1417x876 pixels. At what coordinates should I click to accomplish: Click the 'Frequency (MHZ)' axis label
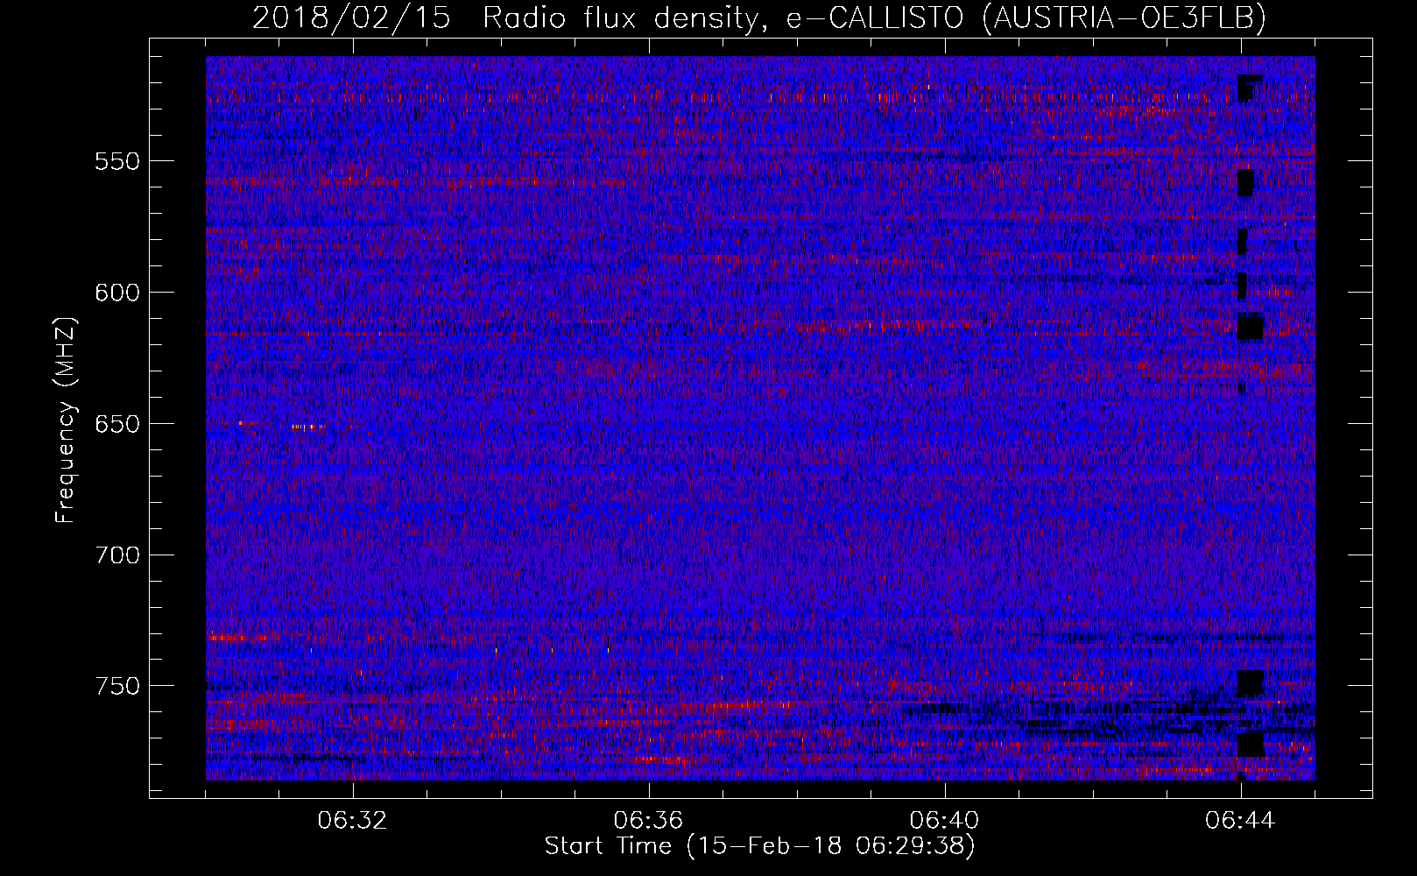66,420
